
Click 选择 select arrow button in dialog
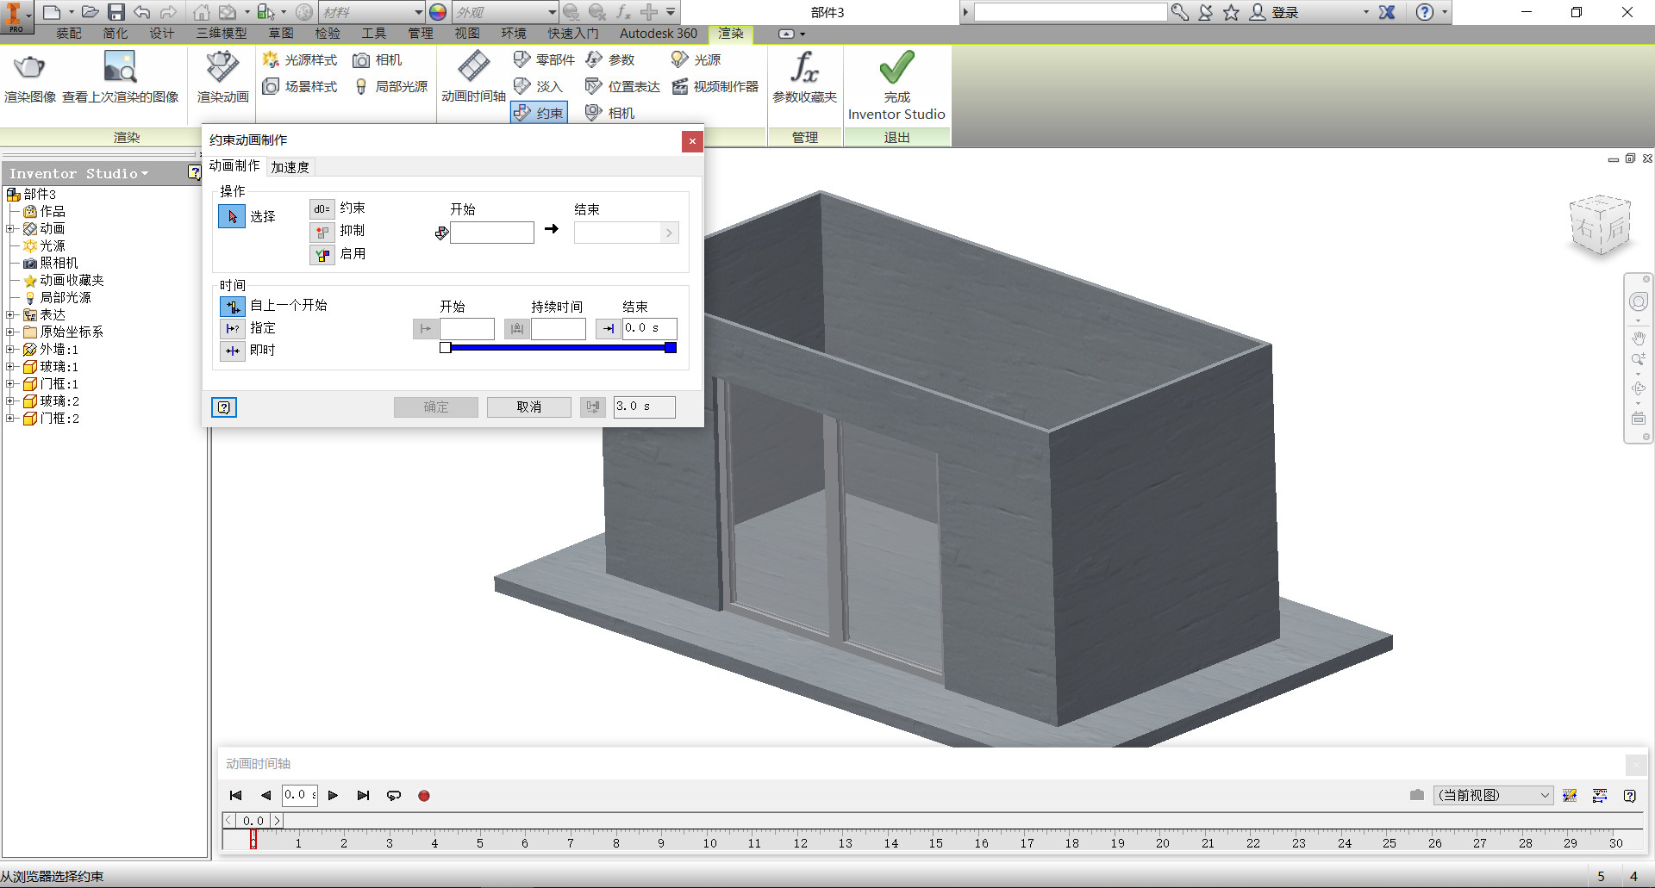pyautogui.click(x=232, y=216)
